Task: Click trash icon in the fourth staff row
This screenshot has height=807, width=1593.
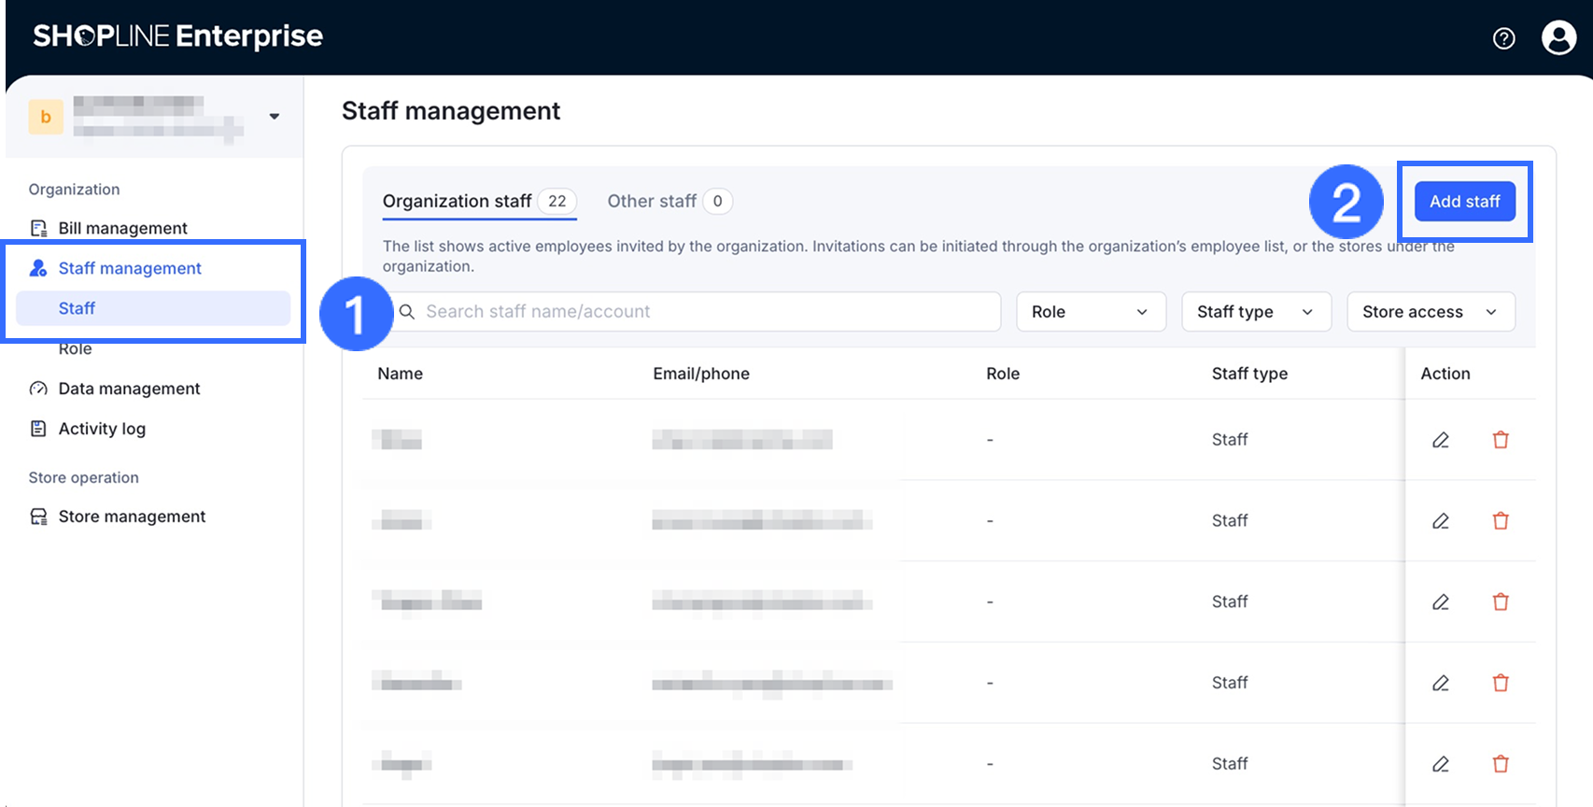Action: (1501, 684)
